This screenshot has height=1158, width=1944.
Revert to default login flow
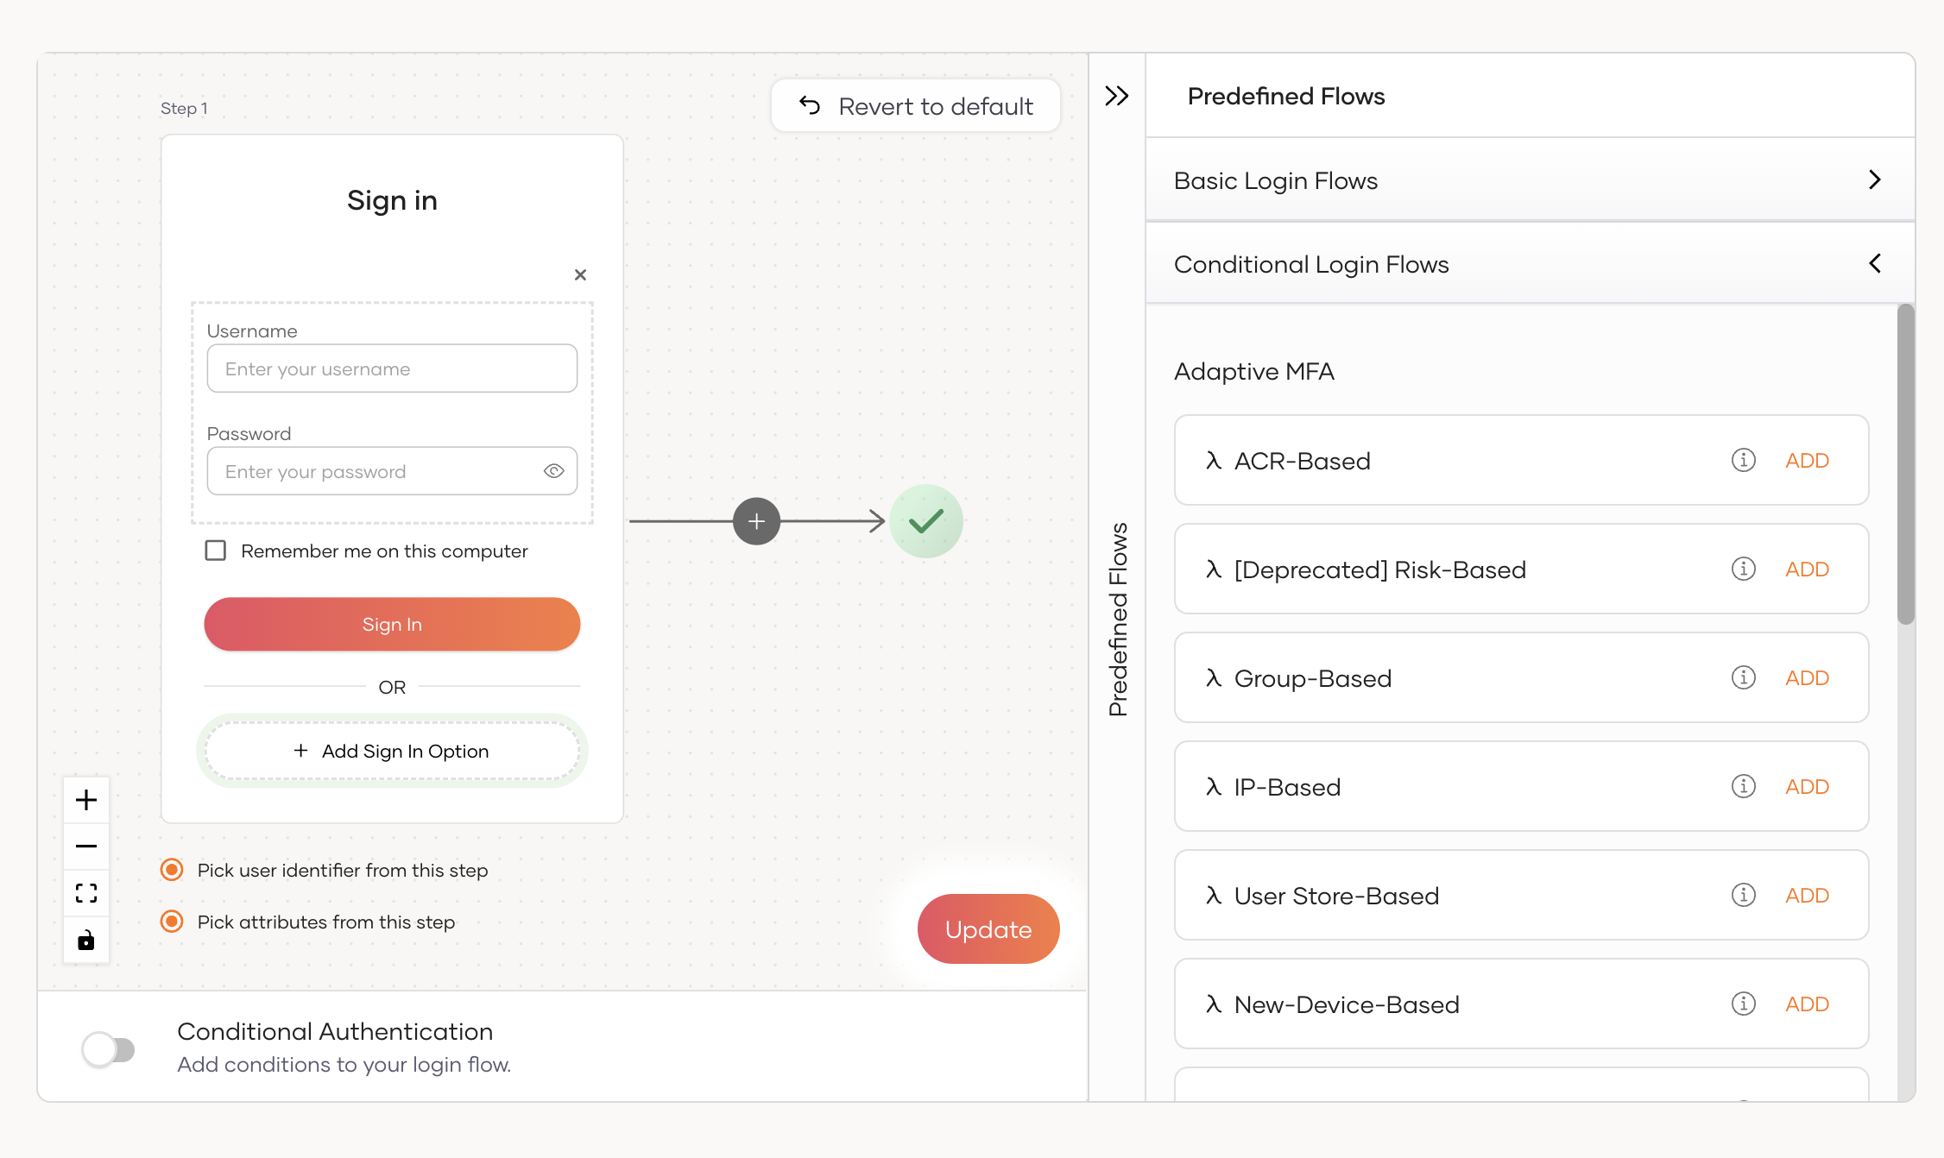[915, 106]
